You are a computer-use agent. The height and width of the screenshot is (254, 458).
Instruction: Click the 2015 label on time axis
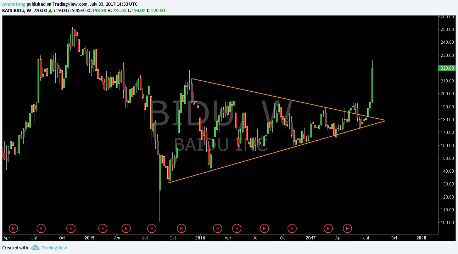click(90, 237)
